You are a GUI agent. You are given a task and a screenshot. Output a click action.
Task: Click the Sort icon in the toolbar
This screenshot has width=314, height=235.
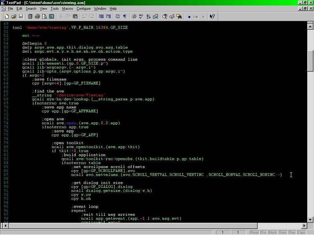coord(148,16)
